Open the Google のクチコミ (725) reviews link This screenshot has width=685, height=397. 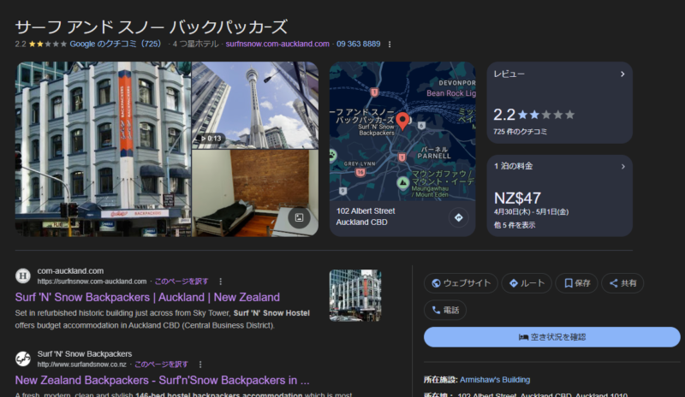pyautogui.click(x=115, y=44)
